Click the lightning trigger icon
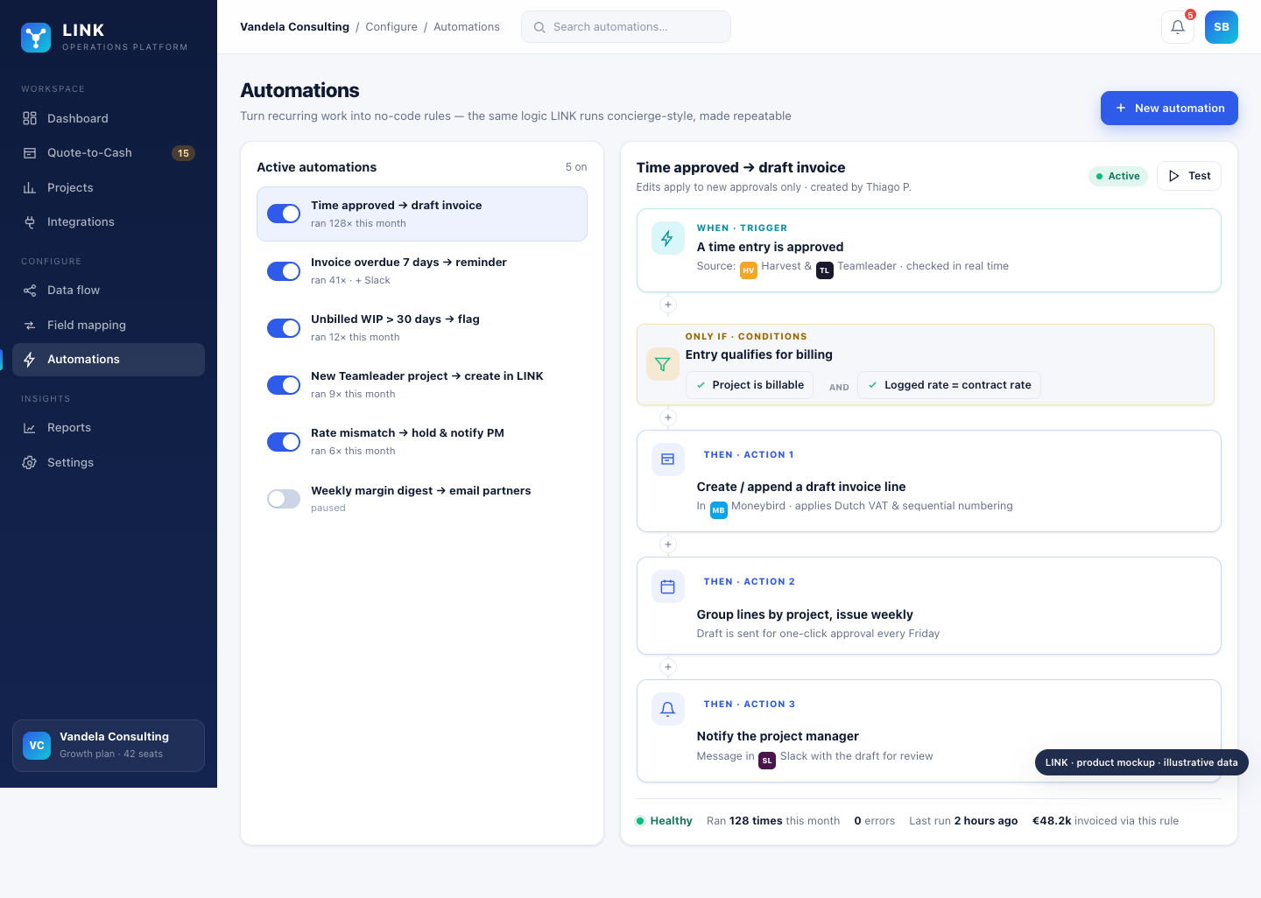The height and width of the screenshot is (898, 1261). pos(667,238)
